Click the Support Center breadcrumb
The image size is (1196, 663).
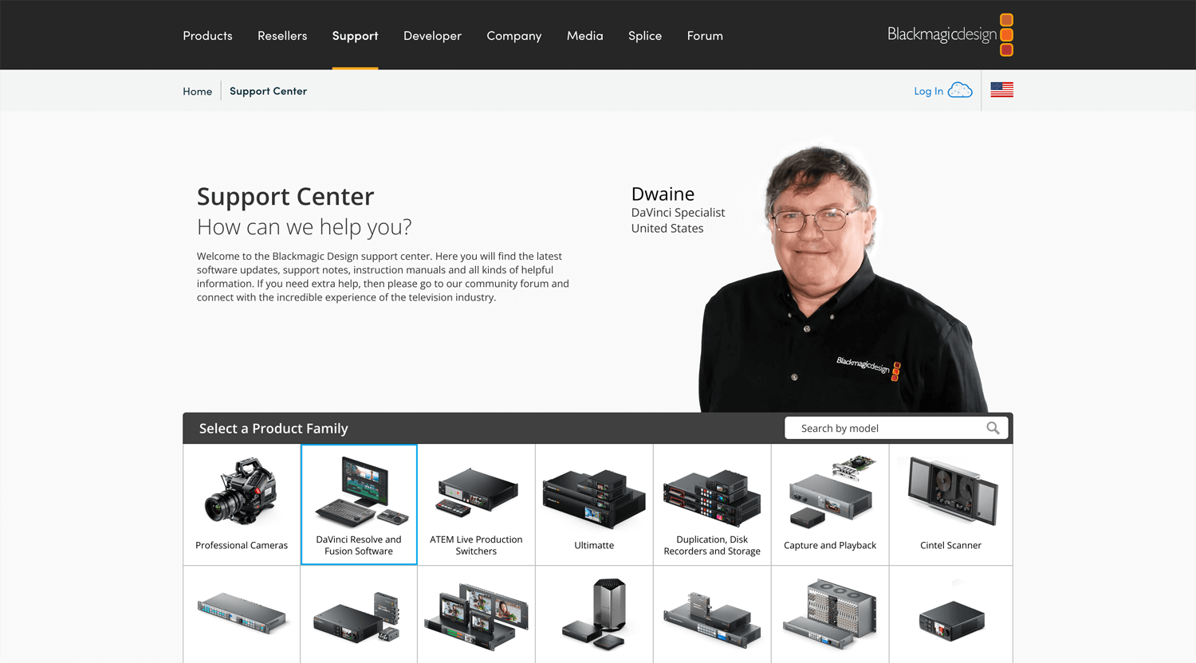coord(268,91)
